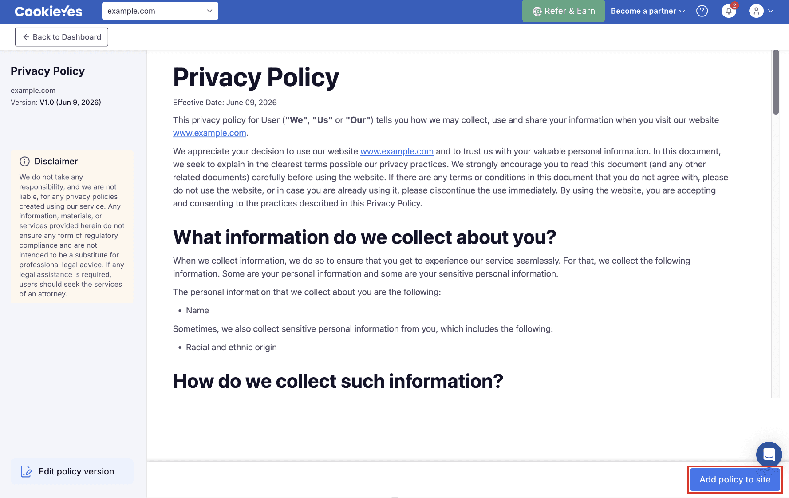
Task: Open www.example.com link in second paragraph
Action: pos(397,151)
